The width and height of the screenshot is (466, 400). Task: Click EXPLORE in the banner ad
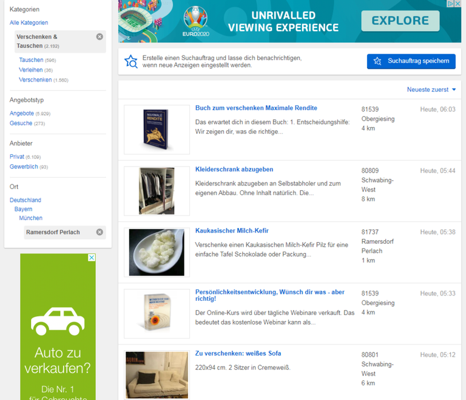[x=400, y=21]
